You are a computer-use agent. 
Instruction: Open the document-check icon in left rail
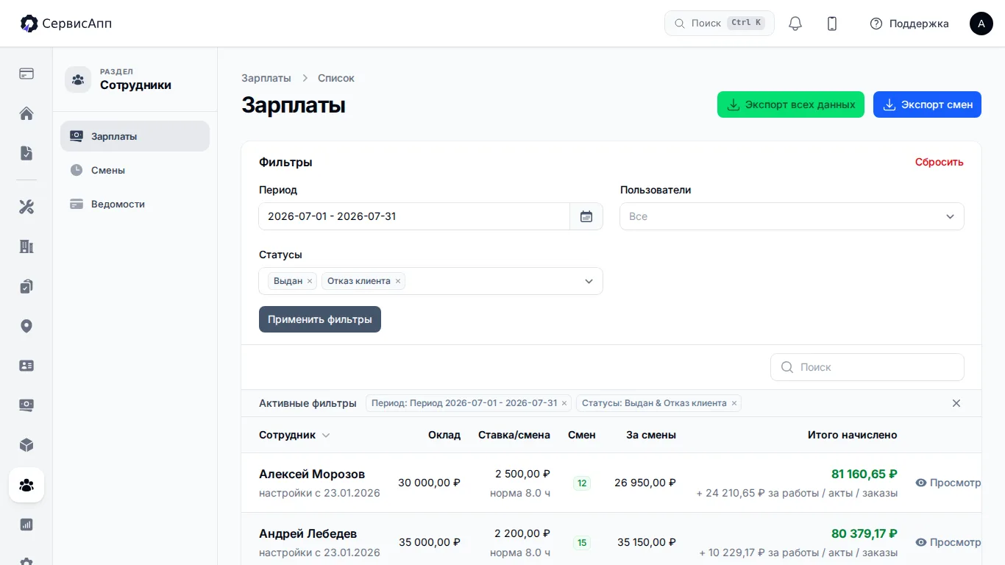[26, 153]
